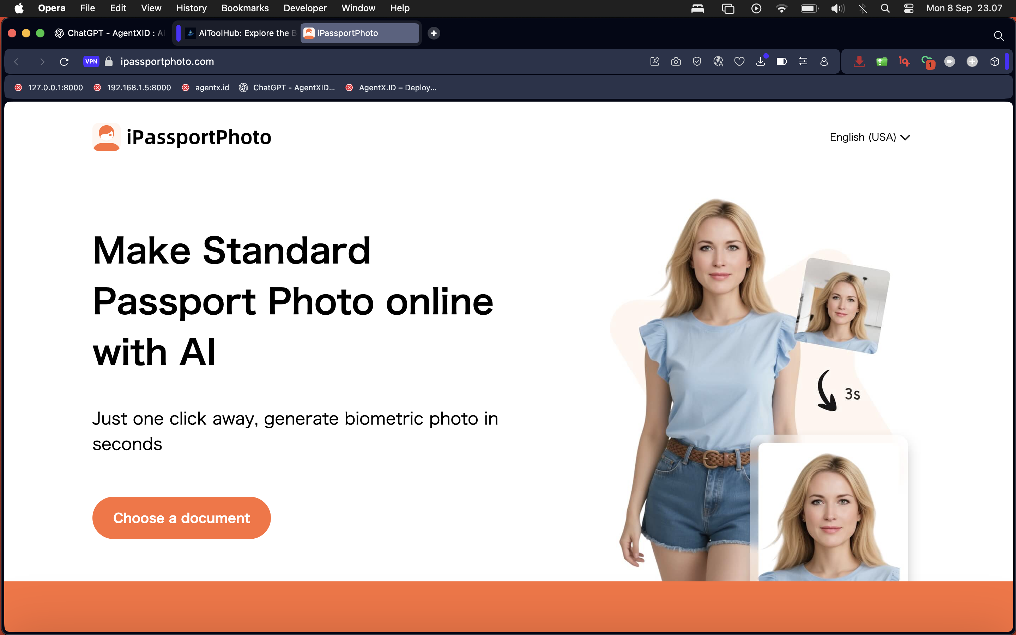
Task: Click the Choose a document button
Action: pyautogui.click(x=181, y=518)
